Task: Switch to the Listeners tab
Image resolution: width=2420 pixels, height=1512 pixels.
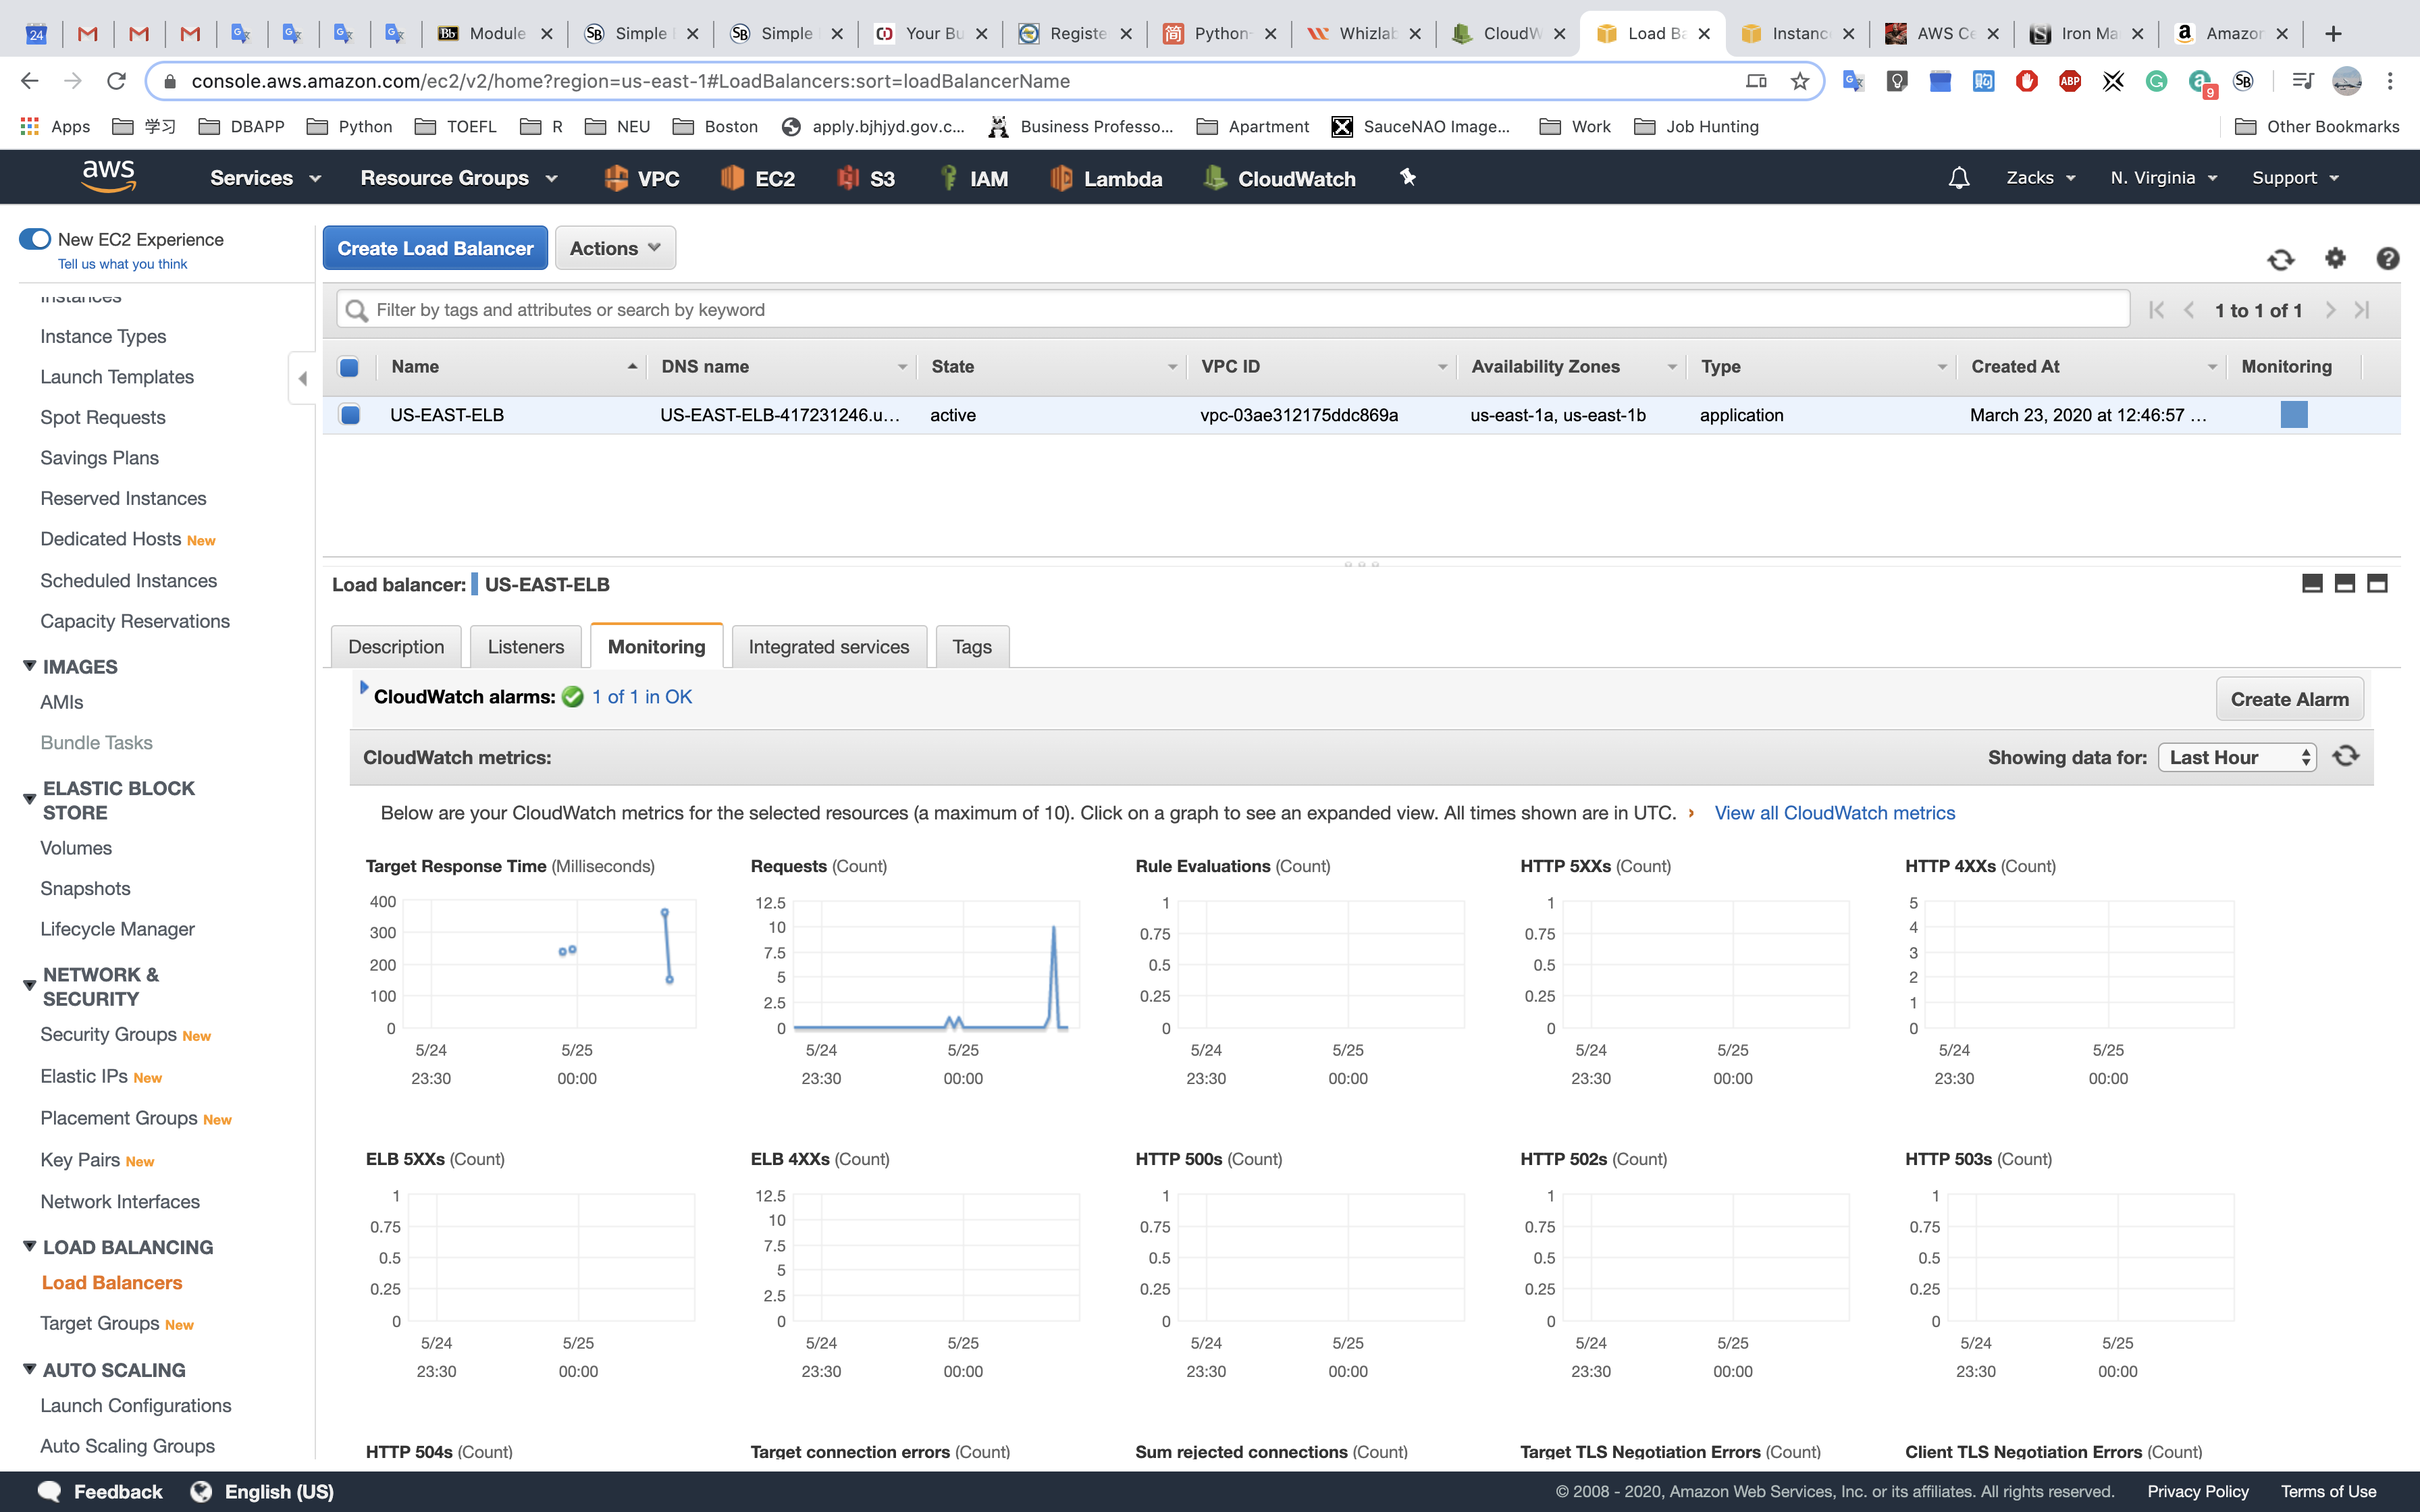Action: [525, 647]
